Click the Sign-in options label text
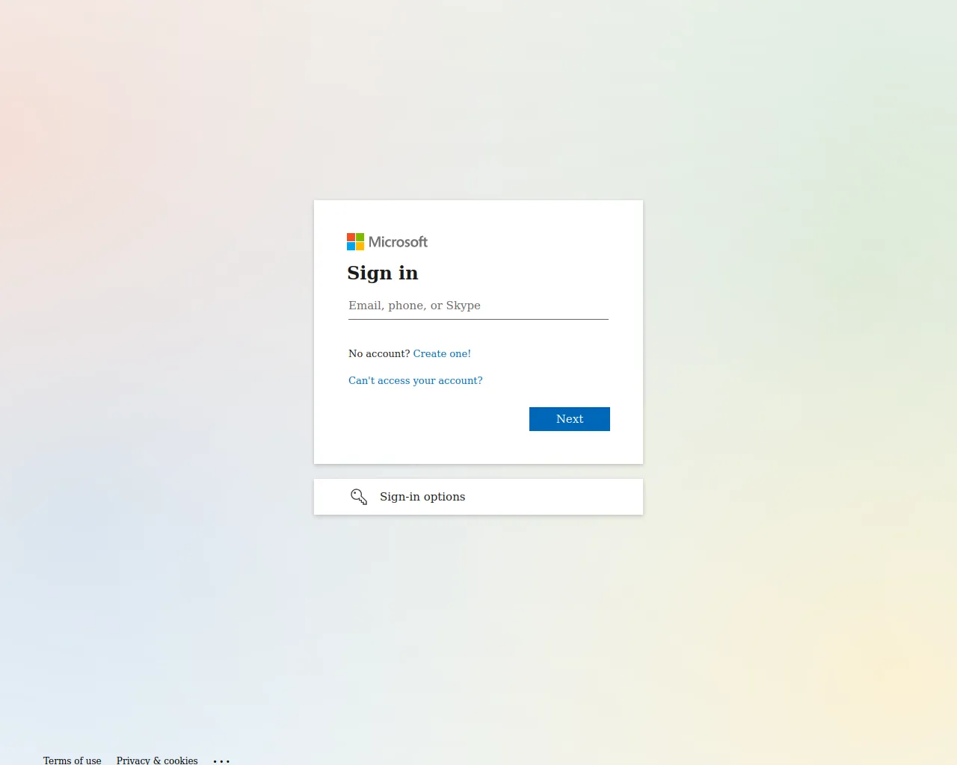957x765 pixels. pyautogui.click(x=422, y=497)
